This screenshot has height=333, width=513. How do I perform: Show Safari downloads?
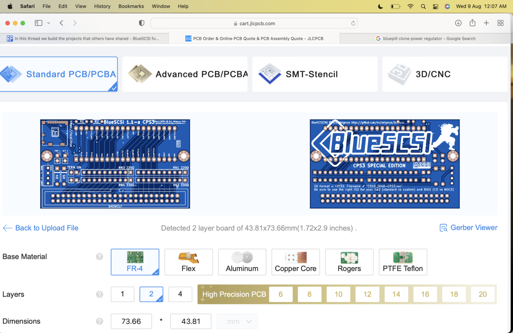458,23
